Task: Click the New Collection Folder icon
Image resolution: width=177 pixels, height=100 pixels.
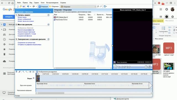Action: pos(101,6)
